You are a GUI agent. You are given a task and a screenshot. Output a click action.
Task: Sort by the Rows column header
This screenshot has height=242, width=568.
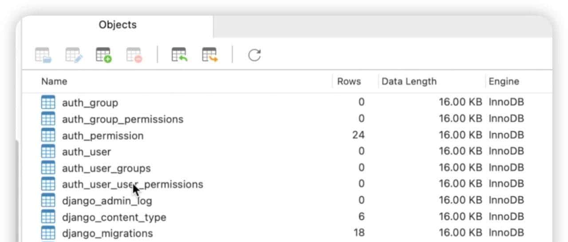click(x=349, y=81)
